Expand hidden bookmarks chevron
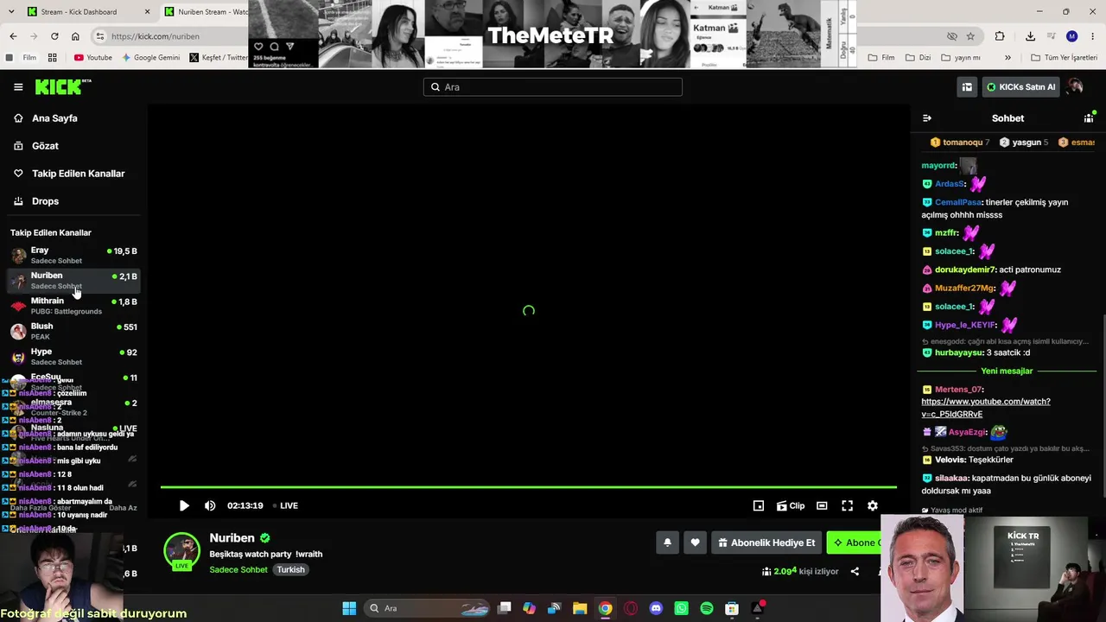The image size is (1106, 622). pos(1007,58)
